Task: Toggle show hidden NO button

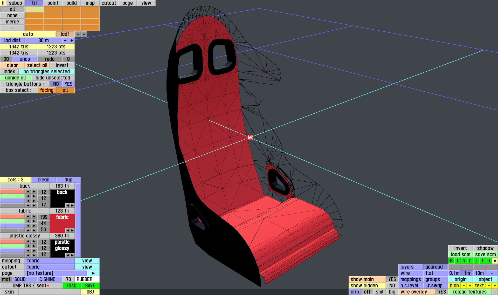Action: click(392, 286)
